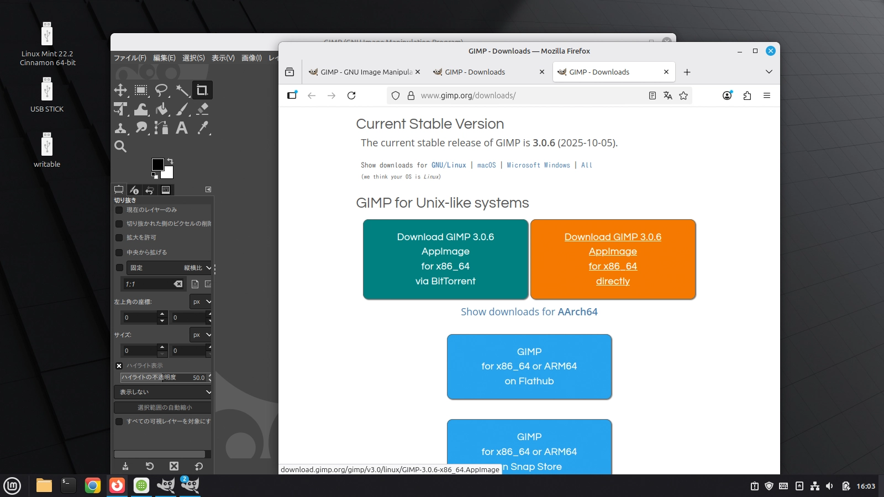Toggle 現在のレイヤーのみ checkbox

pos(119,210)
